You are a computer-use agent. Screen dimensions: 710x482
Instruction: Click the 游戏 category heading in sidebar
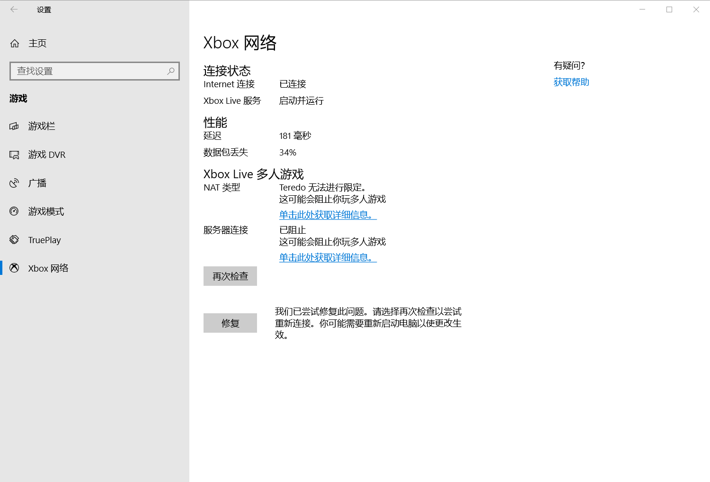18,98
